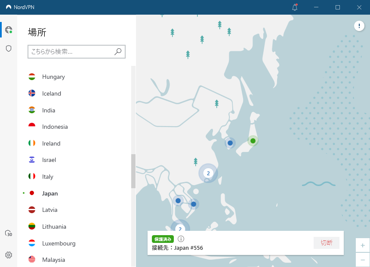Click the NordVPN logo in title bar
Screen dimensions: 370x267
pos(9,7)
